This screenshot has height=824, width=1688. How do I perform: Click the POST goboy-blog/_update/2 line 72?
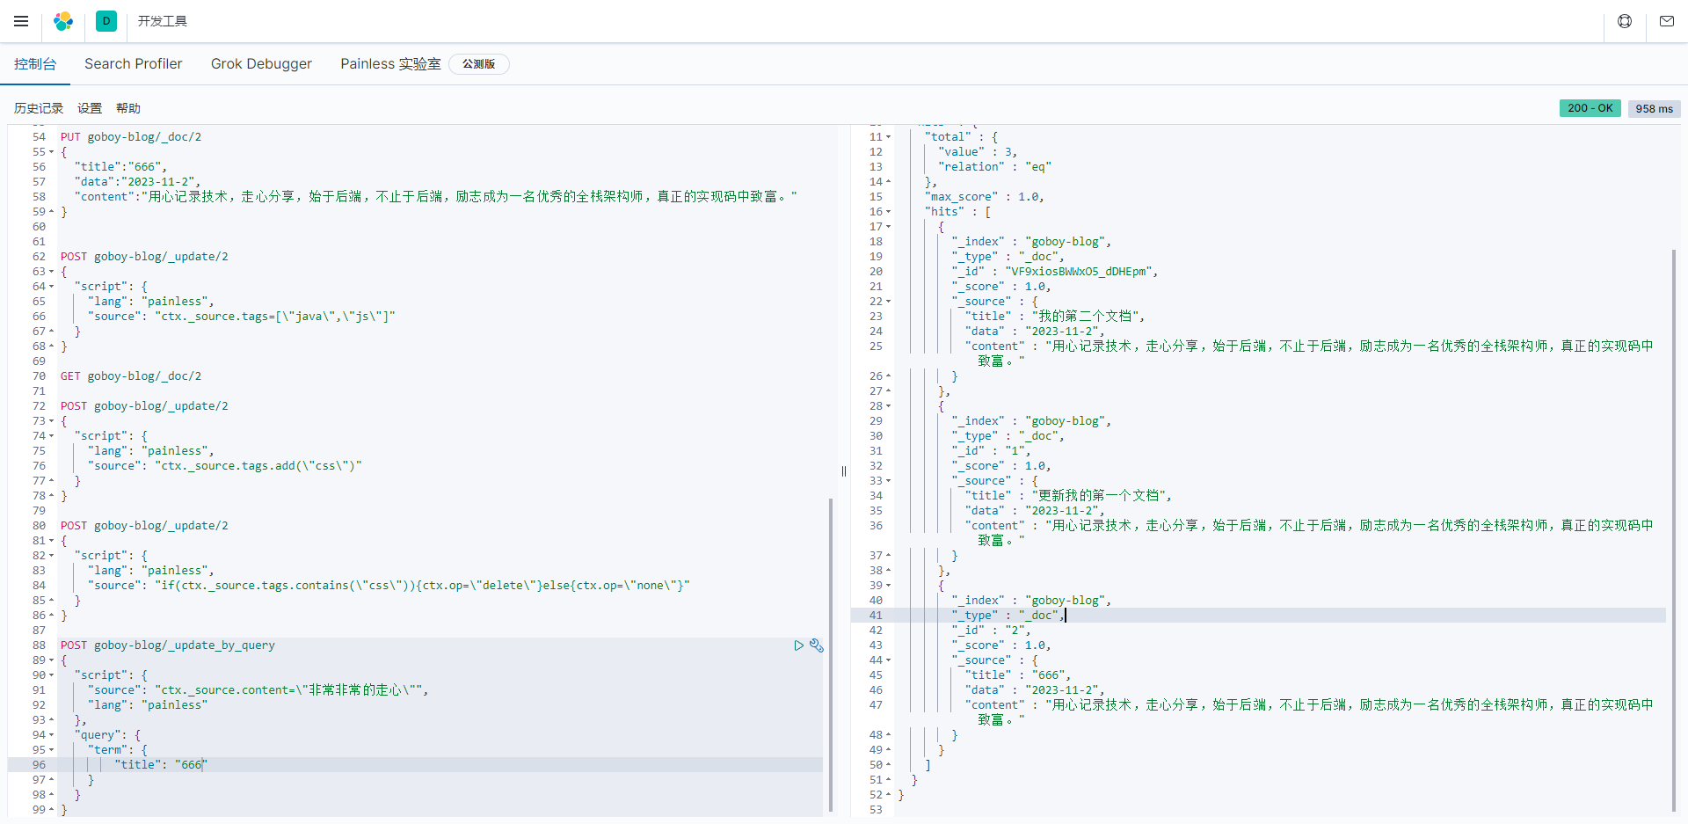(144, 406)
